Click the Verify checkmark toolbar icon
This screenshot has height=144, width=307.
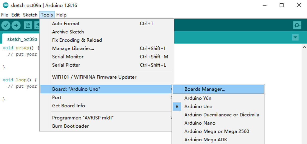coord(6,25)
